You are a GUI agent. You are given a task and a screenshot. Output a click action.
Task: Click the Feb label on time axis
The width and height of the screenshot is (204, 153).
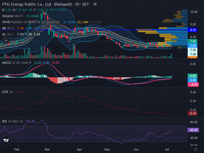pos(17,149)
